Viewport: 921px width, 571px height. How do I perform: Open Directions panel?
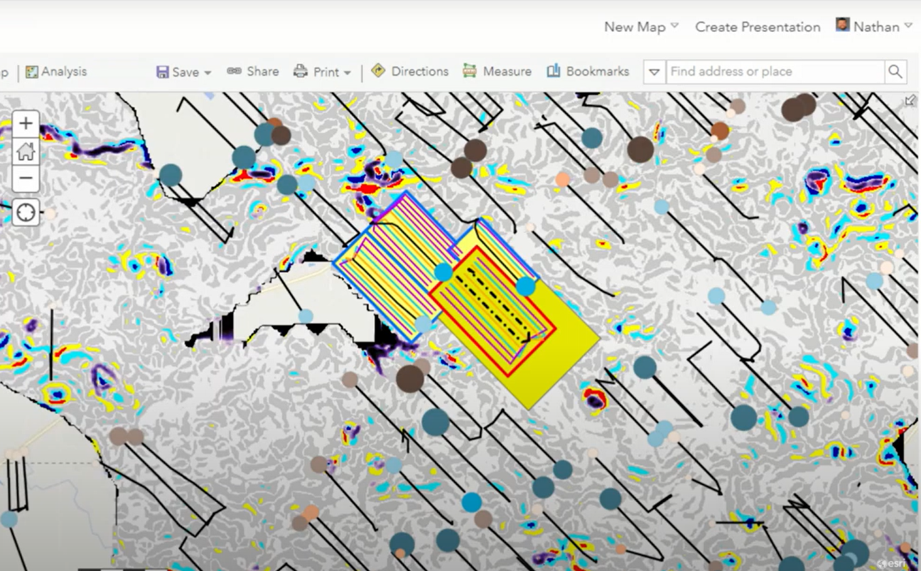410,72
